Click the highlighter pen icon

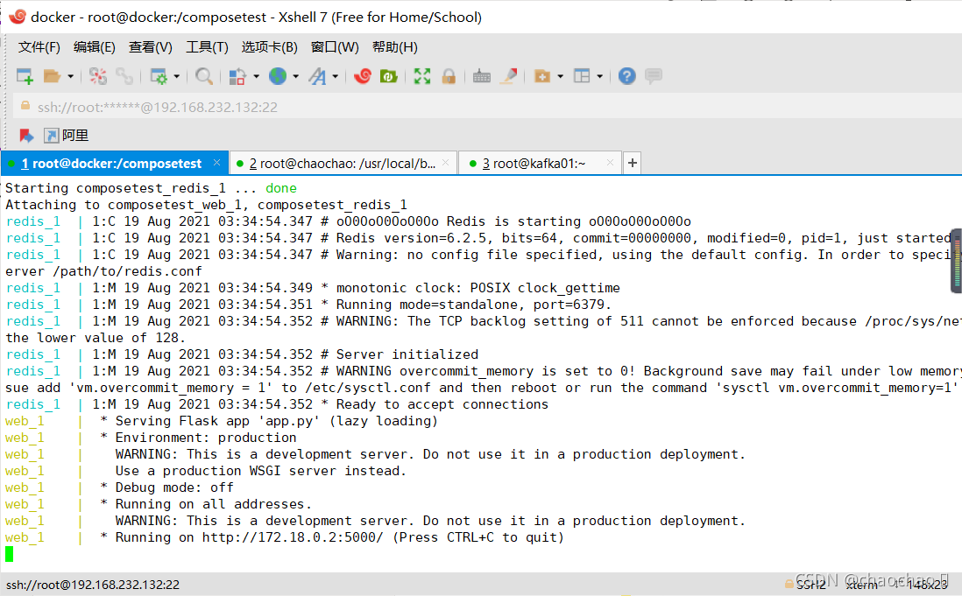pos(507,77)
